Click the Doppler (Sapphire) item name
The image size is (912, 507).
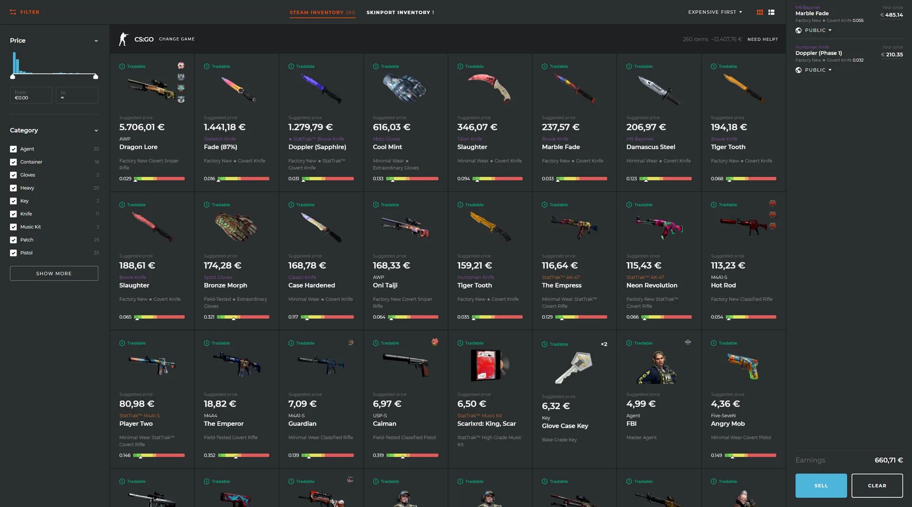[317, 147]
